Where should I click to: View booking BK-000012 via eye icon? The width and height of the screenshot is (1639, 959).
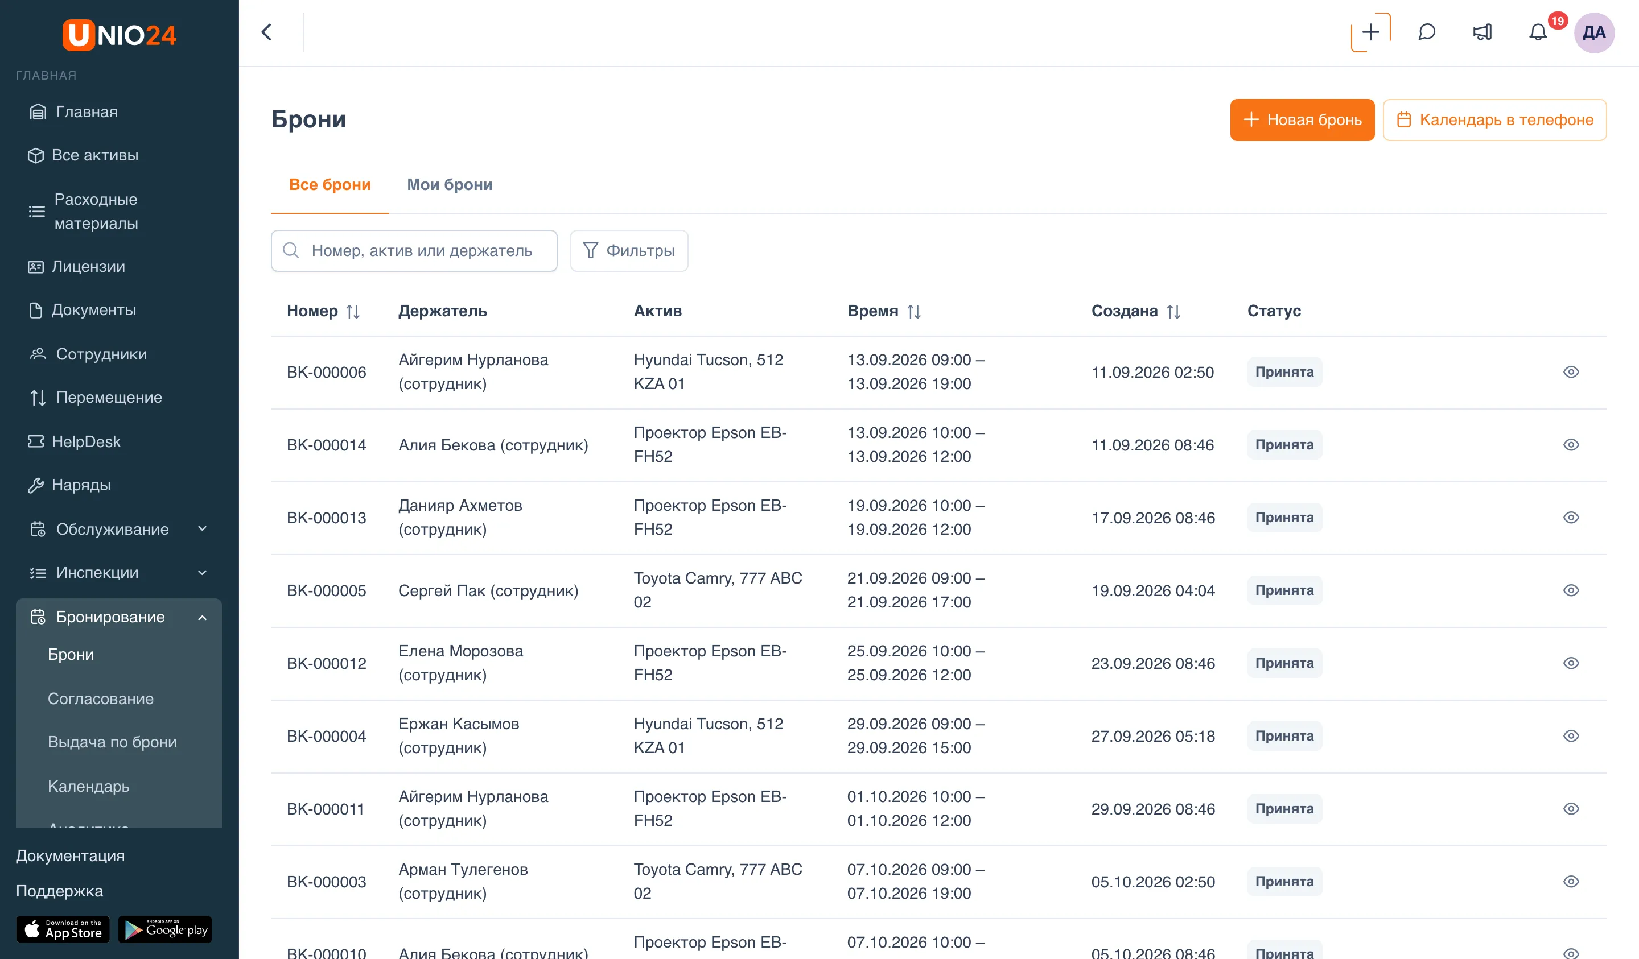click(x=1571, y=663)
